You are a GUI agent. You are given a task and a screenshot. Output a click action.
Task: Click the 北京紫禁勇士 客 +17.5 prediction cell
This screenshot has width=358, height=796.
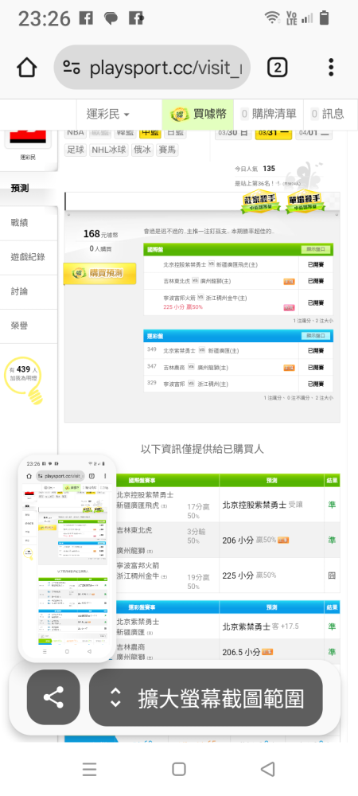(x=272, y=627)
